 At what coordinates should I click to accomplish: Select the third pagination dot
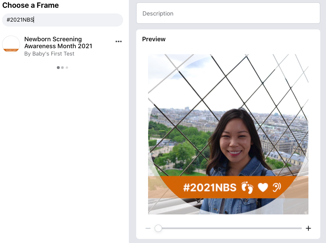67,67
